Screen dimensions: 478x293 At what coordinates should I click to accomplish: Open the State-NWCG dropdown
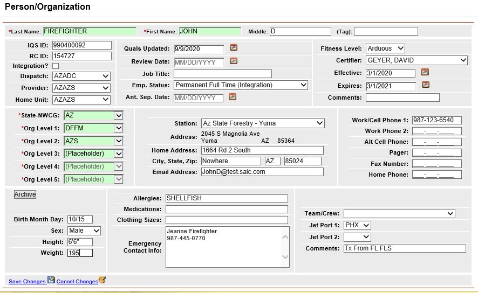(93, 115)
